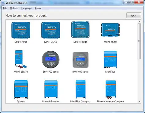Pick the MPPT 75/50 charger image
This screenshot has height=113, width=145.
[x=110, y=30]
